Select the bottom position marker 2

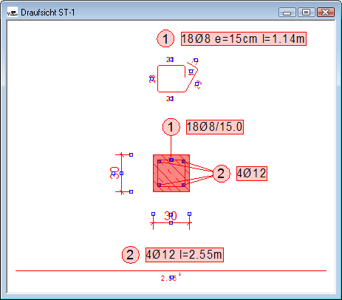[x=131, y=255]
